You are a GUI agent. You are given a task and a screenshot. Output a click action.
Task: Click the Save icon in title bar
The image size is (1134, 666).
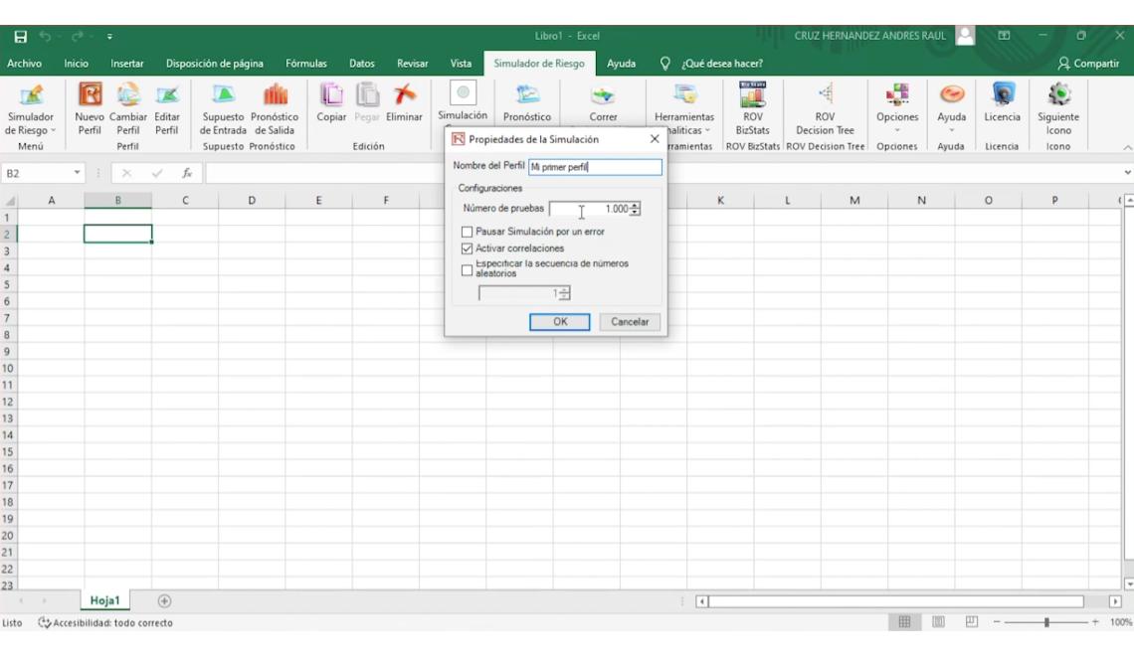tap(20, 36)
